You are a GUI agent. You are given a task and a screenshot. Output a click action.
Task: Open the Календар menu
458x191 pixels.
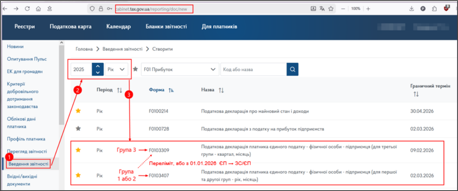[119, 27]
